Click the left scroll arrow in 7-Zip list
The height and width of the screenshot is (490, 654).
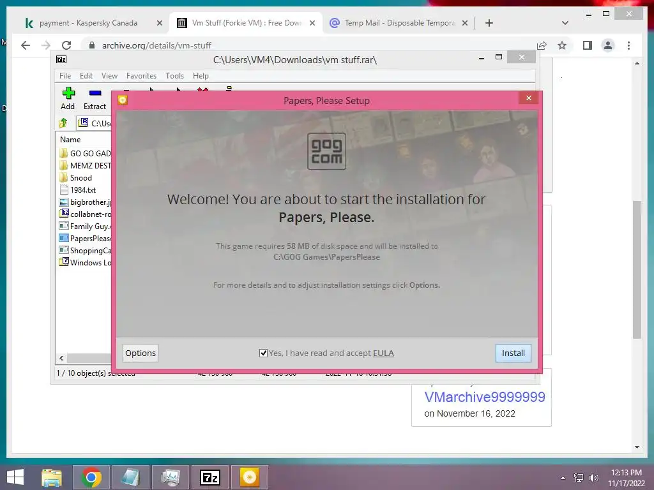coord(61,359)
